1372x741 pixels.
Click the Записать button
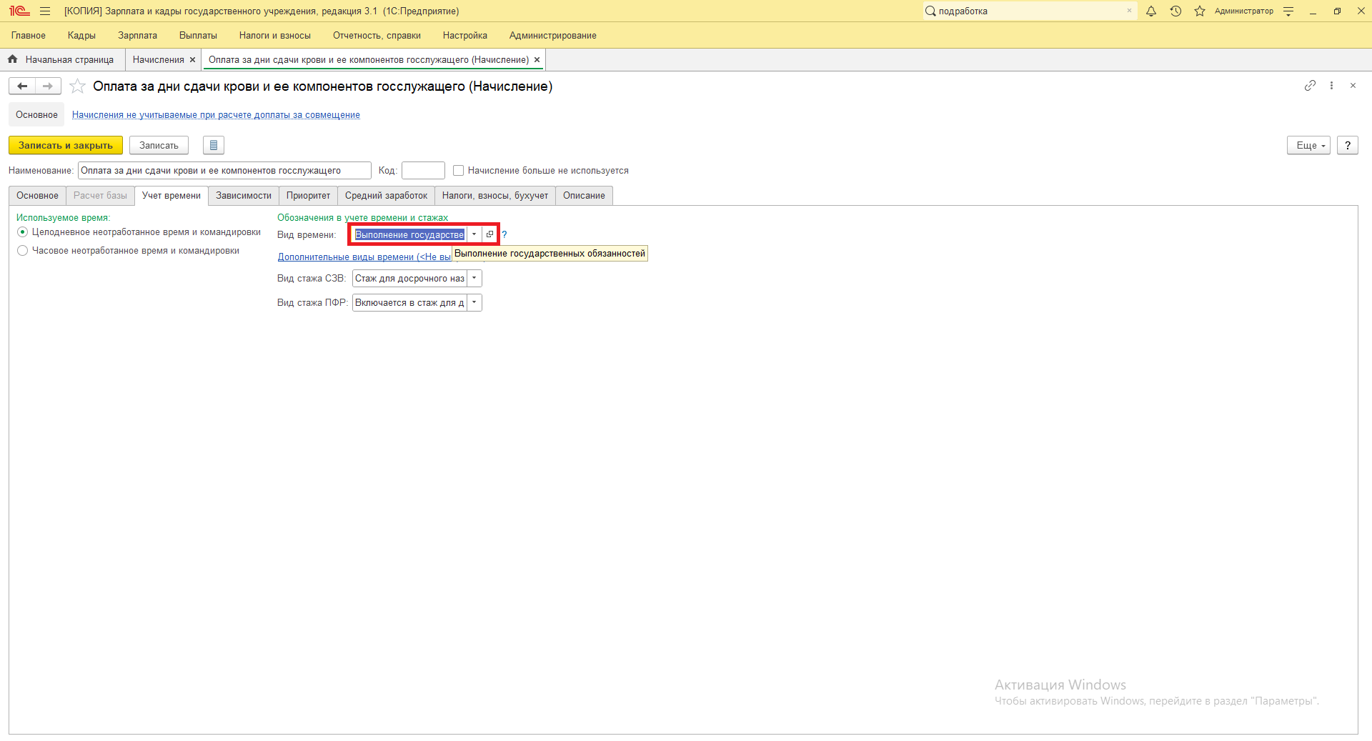(159, 145)
